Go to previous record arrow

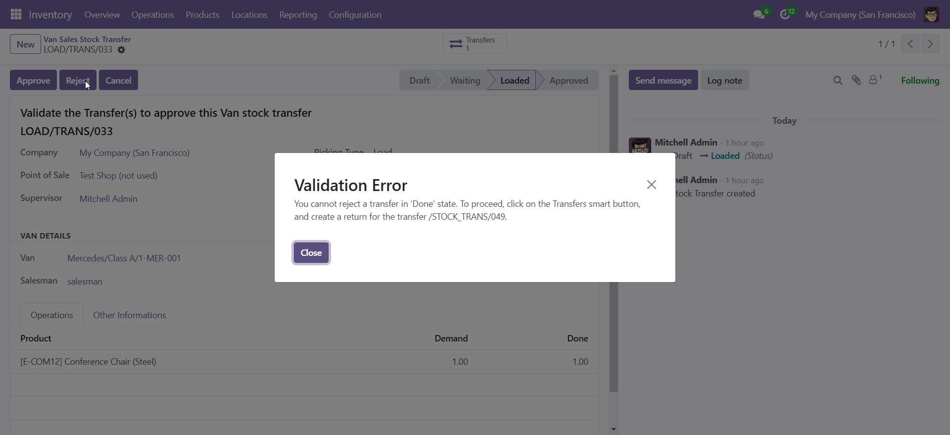[910, 44]
